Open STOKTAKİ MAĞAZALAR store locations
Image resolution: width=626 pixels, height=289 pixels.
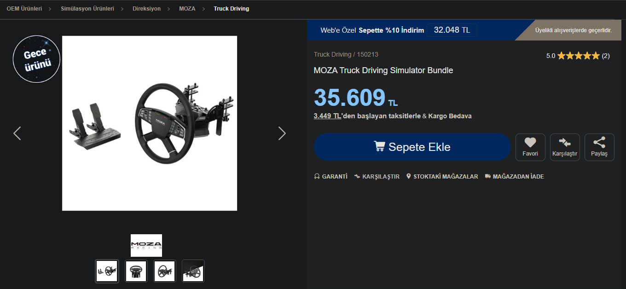coord(442,177)
